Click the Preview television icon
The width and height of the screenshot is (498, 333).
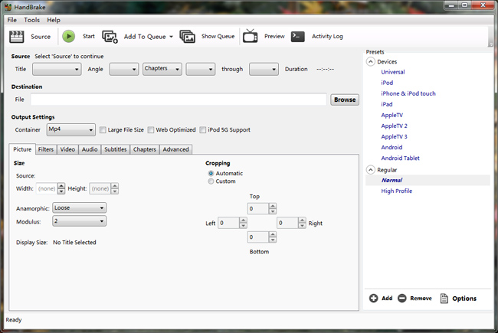[251, 36]
